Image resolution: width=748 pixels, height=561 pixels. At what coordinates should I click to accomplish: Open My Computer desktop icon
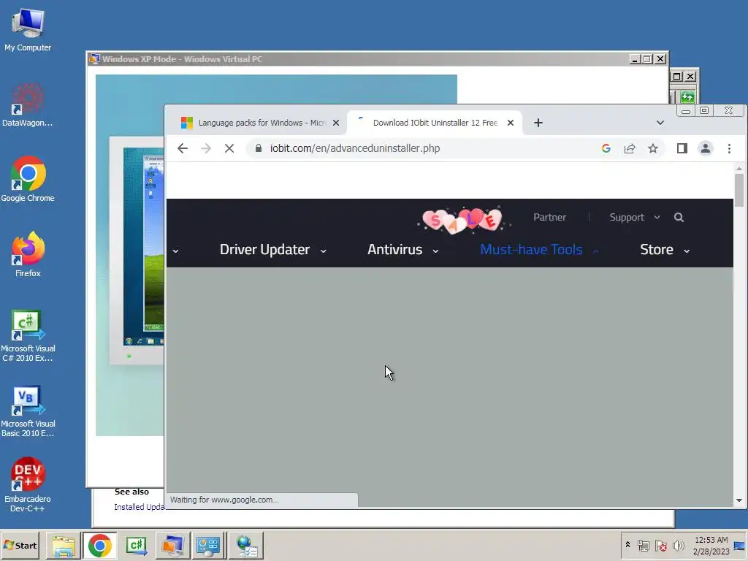click(28, 29)
